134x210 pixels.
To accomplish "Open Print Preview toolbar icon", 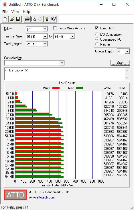I will point(34,19).
